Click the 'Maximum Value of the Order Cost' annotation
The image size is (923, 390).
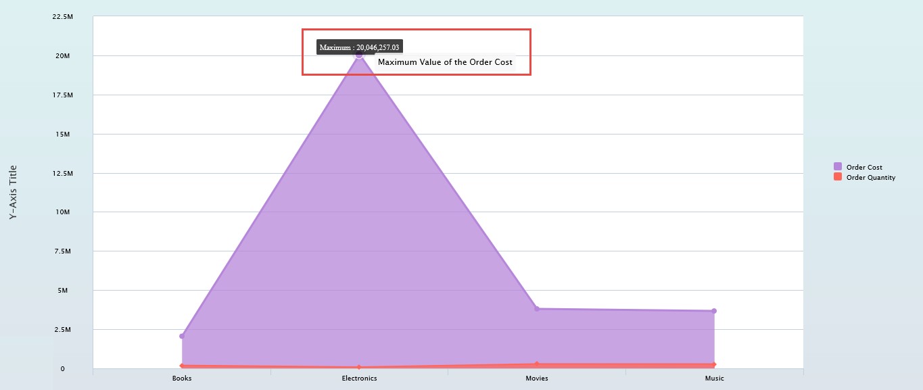445,62
